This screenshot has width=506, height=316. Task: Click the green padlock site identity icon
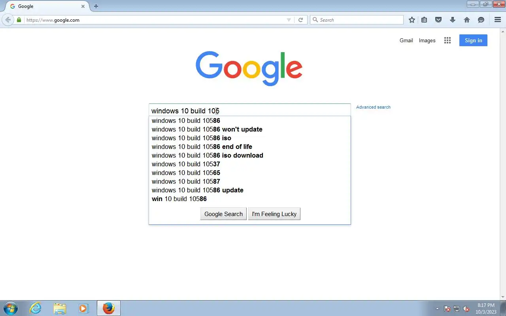tap(19, 20)
